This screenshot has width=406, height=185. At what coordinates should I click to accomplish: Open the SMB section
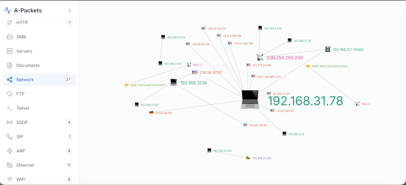point(39,37)
